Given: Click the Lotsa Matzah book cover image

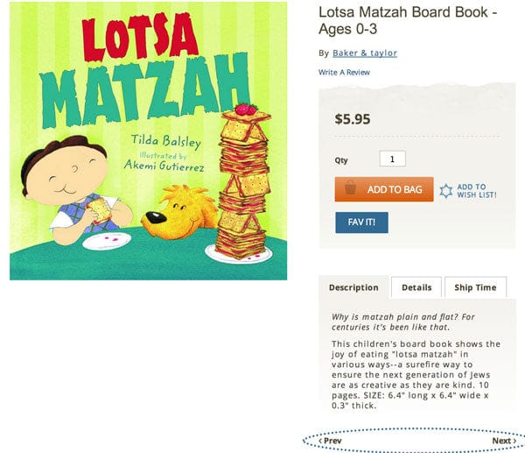Looking at the screenshot, I should [x=149, y=140].
